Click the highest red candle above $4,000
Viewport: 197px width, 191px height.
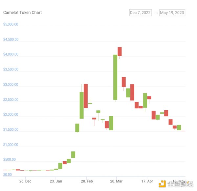pyautogui.click(x=120, y=51)
